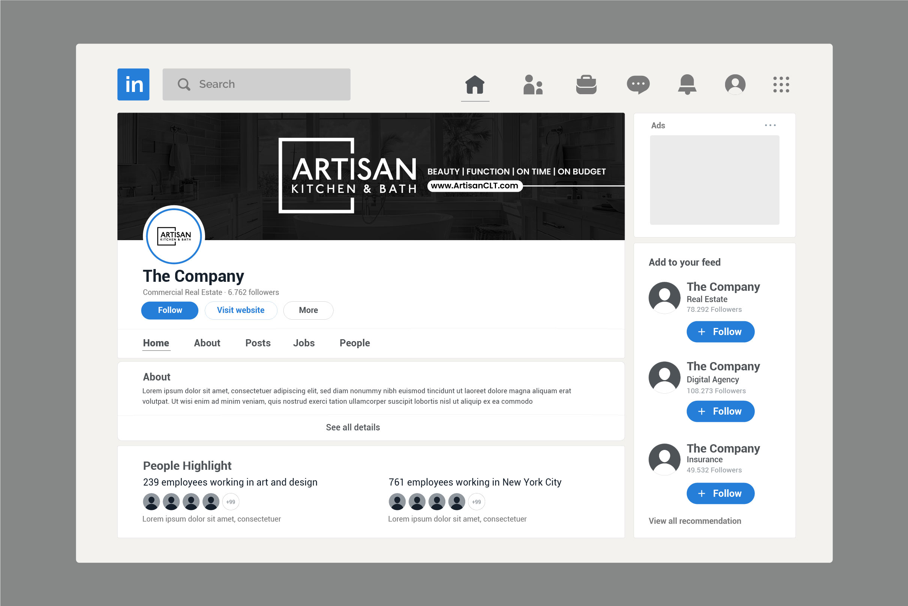Click the Visit website button
The image size is (908, 606).
[x=241, y=310]
